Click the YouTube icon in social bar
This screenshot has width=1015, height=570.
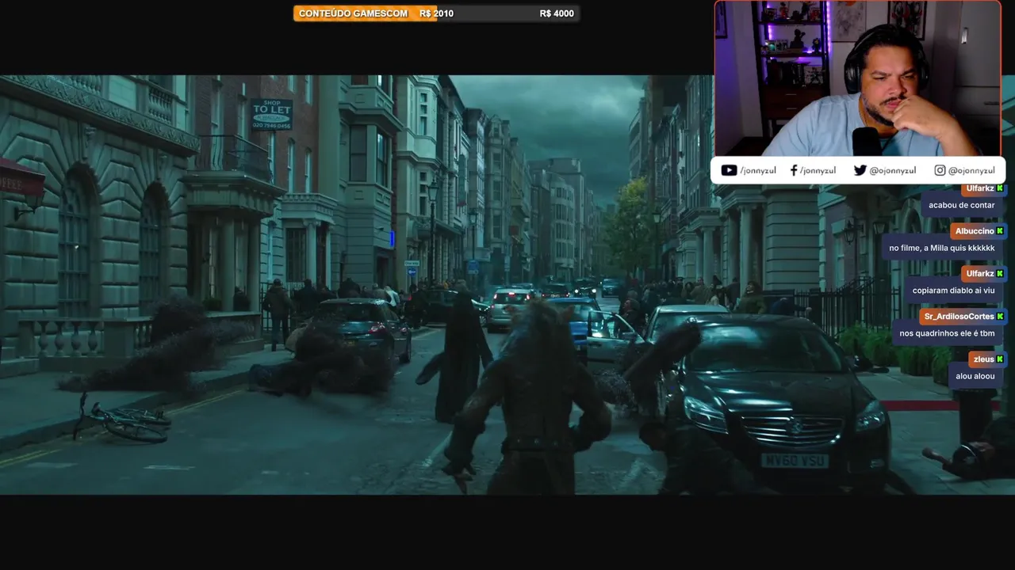pyautogui.click(x=729, y=170)
